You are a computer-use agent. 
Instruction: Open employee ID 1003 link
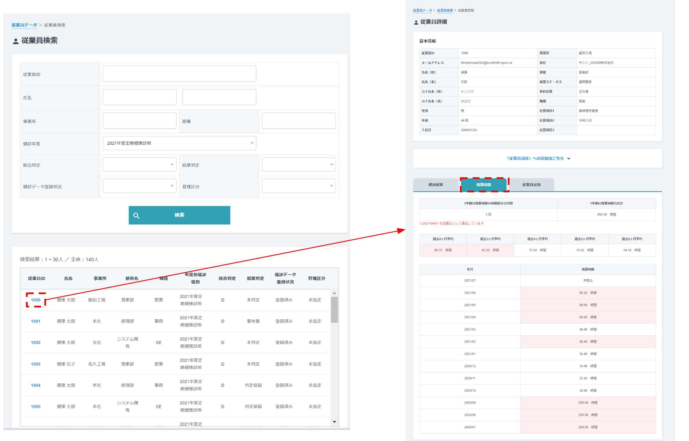(35, 364)
